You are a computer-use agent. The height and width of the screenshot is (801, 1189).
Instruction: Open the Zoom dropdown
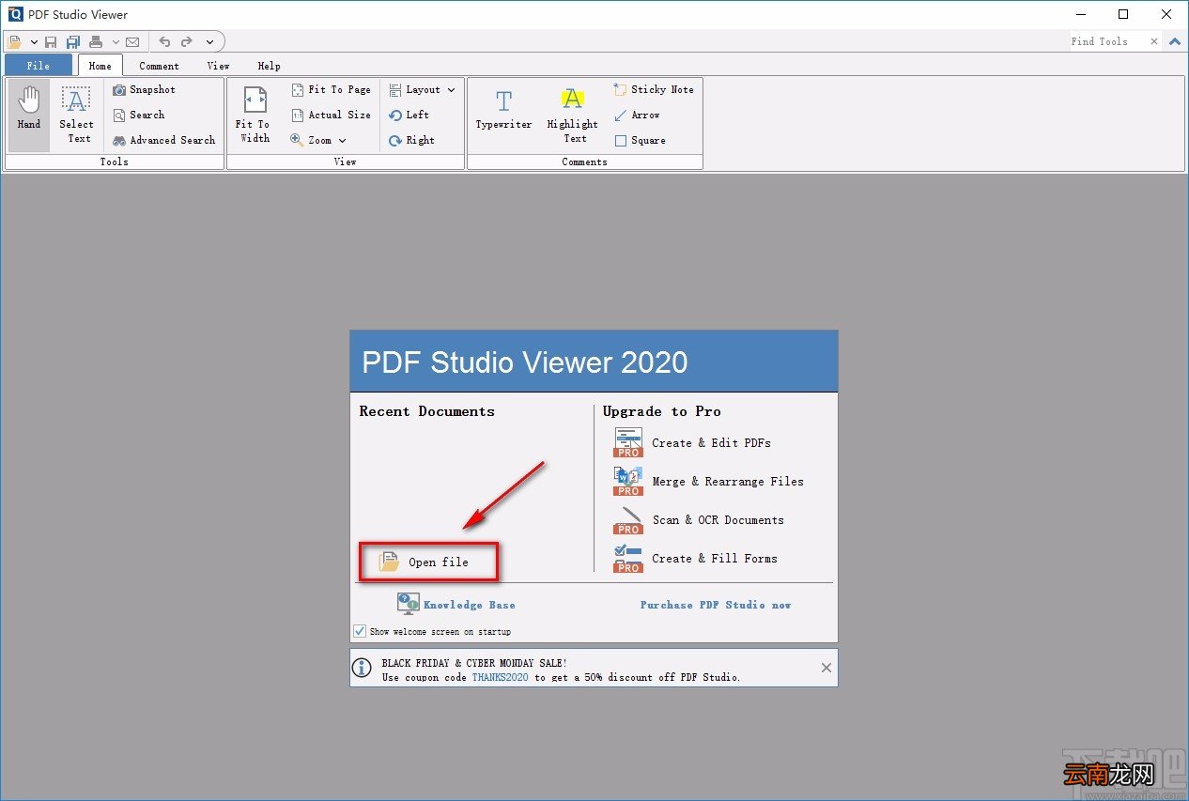(x=318, y=140)
